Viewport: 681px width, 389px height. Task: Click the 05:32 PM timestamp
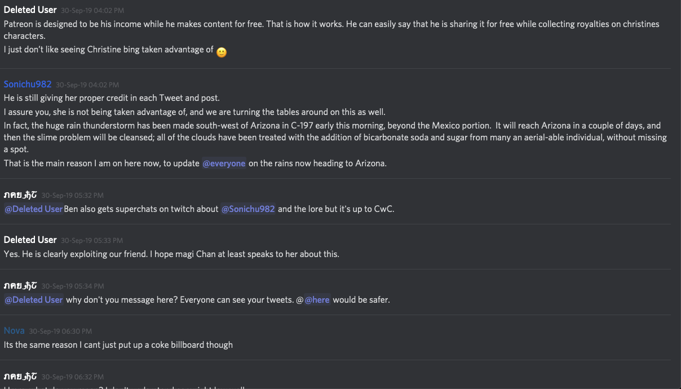73,195
